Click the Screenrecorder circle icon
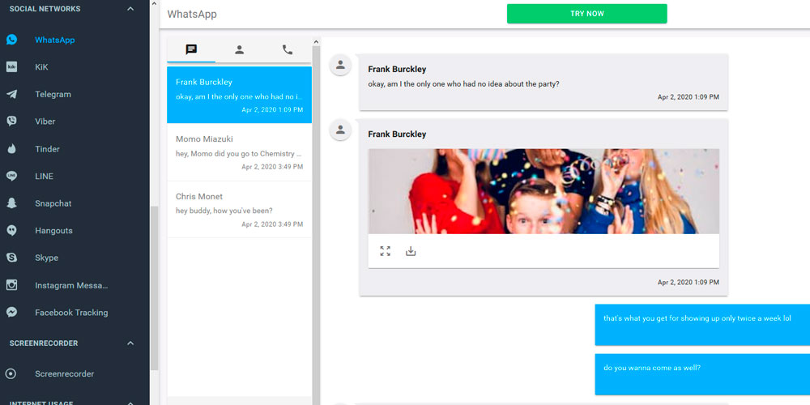Viewport: 810px width, 405px height. coord(11,374)
